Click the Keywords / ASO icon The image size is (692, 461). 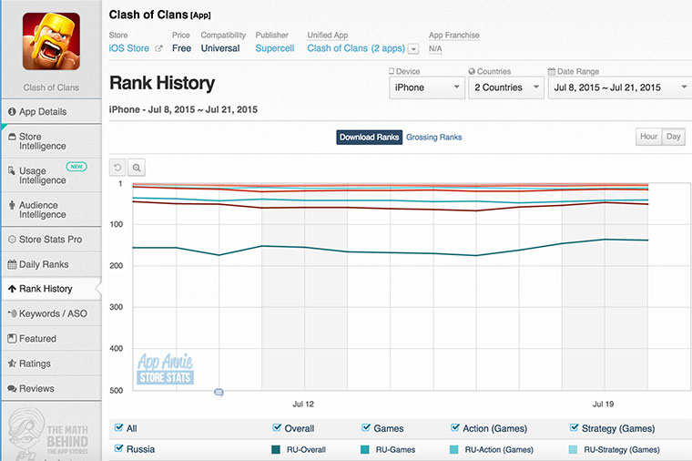pos(12,313)
